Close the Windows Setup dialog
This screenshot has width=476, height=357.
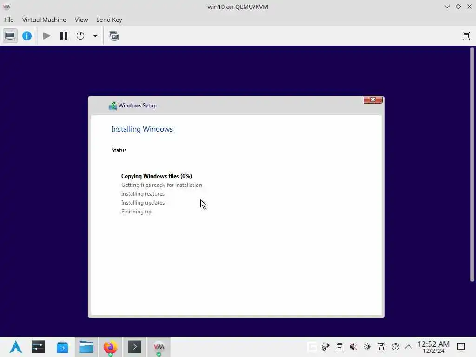click(373, 99)
